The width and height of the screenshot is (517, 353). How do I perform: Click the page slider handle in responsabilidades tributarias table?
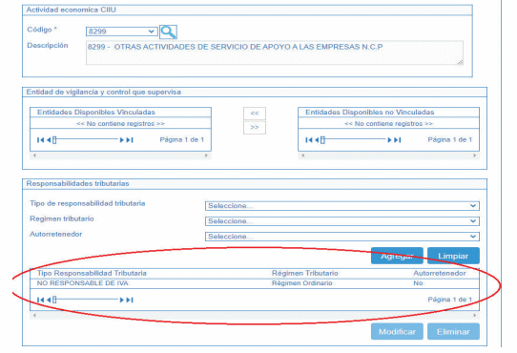(x=54, y=300)
